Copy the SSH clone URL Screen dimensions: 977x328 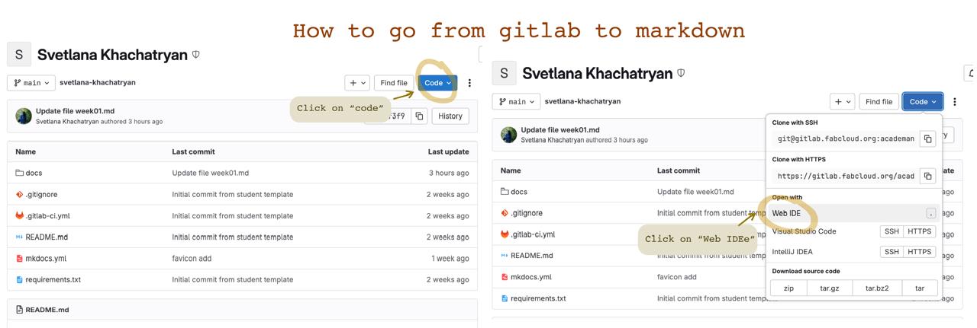pyautogui.click(x=927, y=139)
